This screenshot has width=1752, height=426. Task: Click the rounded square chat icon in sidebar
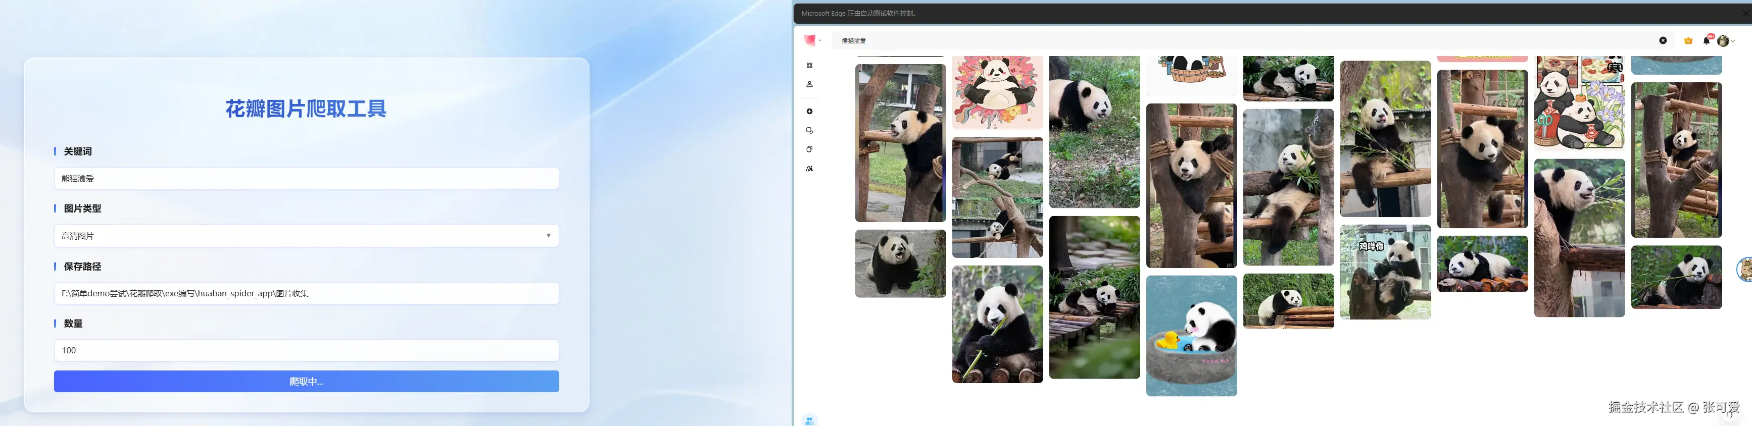click(809, 130)
